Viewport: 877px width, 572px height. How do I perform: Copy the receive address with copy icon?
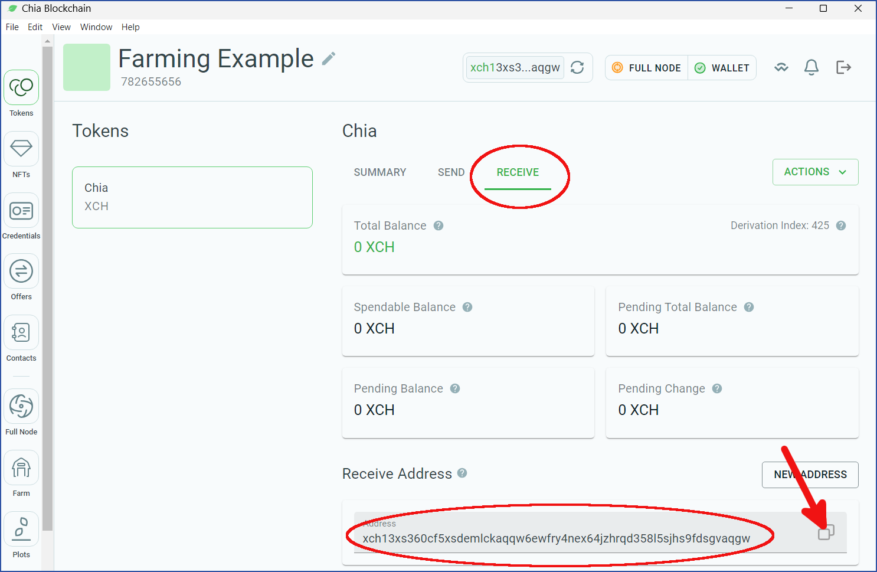[826, 532]
